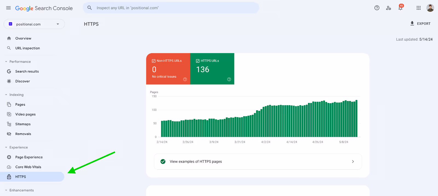Open Overview in the sidebar

point(23,38)
